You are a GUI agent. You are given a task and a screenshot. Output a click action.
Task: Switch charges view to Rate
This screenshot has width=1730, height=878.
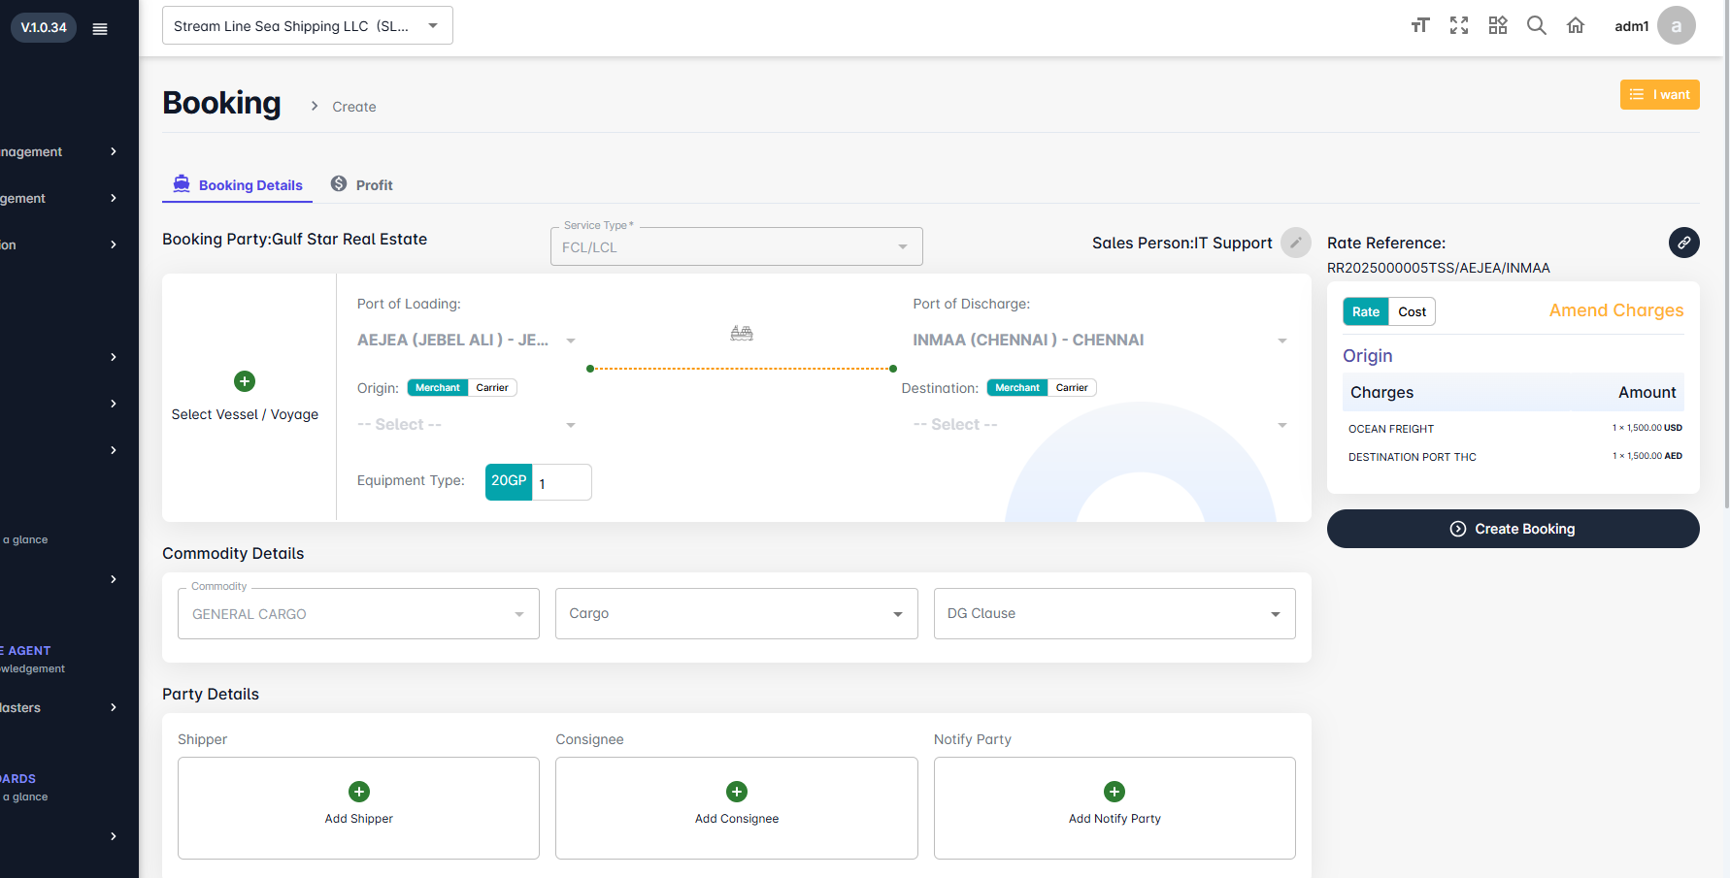point(1366,311)
